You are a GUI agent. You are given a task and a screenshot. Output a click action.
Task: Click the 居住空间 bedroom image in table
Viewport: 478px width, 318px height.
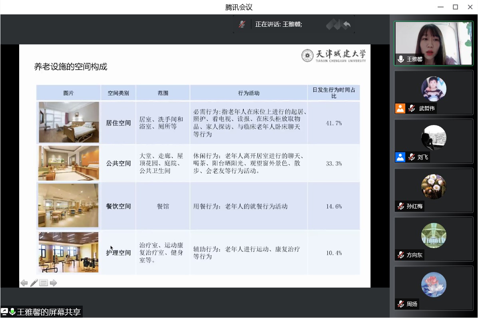point(69,122)
